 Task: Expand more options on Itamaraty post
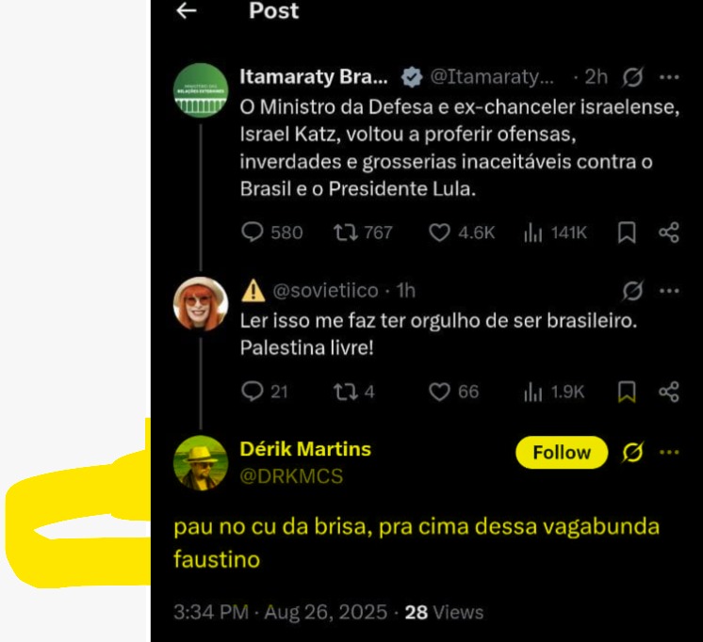[x=669, y=77]
